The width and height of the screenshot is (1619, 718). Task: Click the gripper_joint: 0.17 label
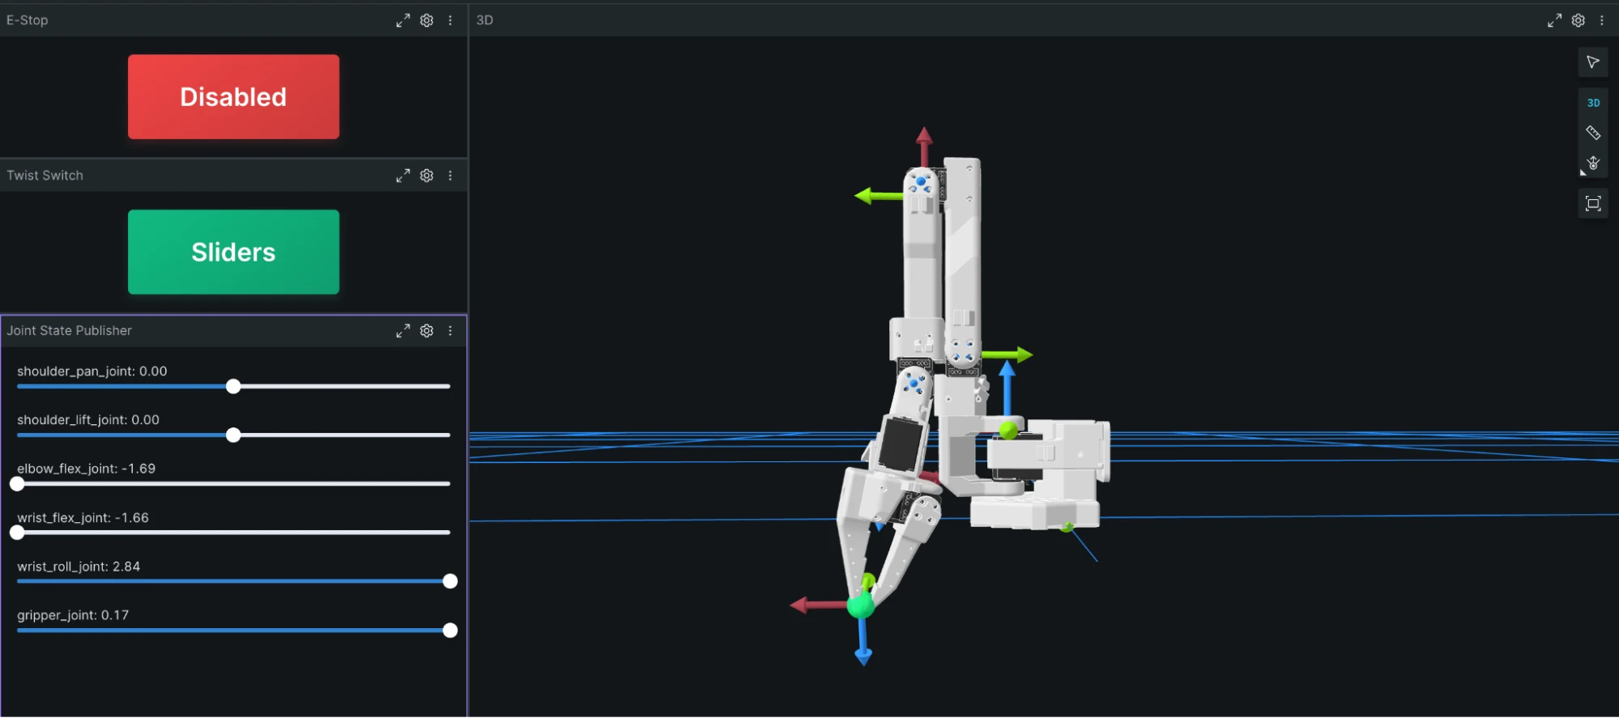click(73, 615)
